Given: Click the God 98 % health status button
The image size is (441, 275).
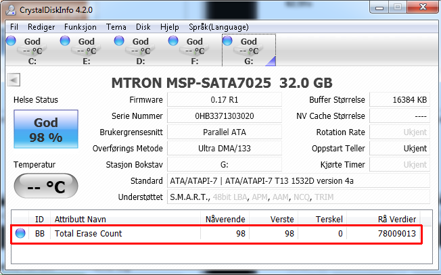Looking at the screenshot, I should pyautogui.click(x=46, y=129).
